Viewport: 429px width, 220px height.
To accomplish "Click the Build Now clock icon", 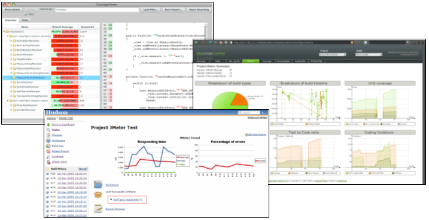I will 48,146.
